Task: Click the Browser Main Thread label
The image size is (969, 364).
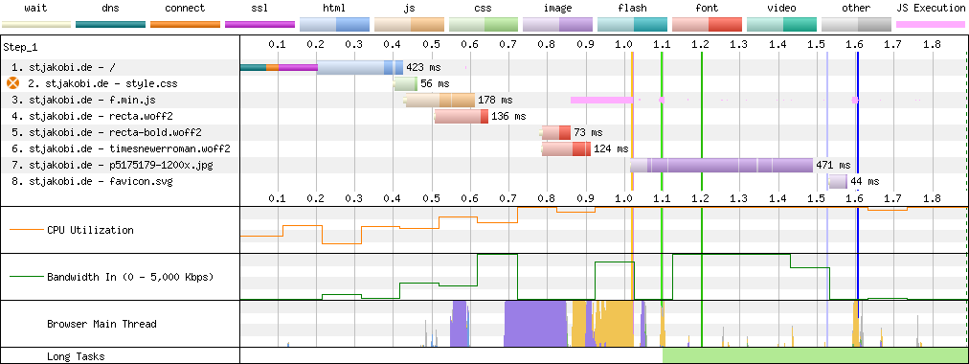Action: tap(101, 324)
